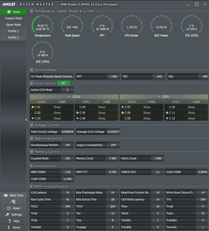Toggle Coupled Mode ON value
This screenshot has width=209, height=231.
[68, 158]
